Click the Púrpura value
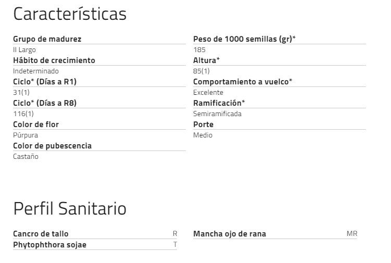Image resolution: width=391 pixels, height=263 pixels. (x=25, y=135)
